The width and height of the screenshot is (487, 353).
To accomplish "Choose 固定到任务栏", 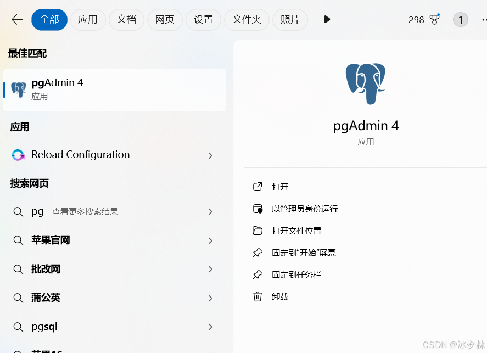I will coord(296,274).
